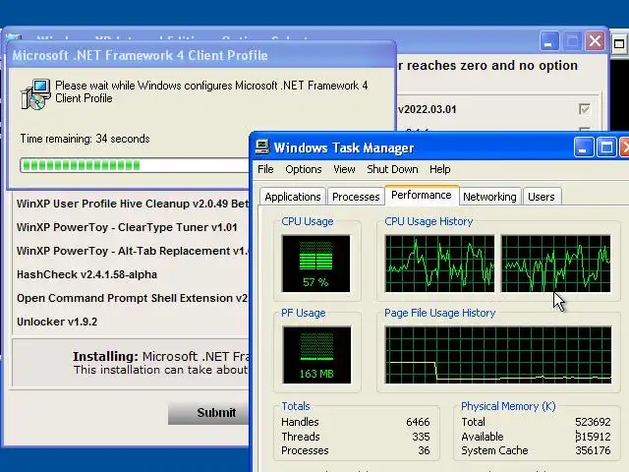The image size is (629, 472).
Task: Click the Submit button in Option Selector
Action: coord(208,413)
